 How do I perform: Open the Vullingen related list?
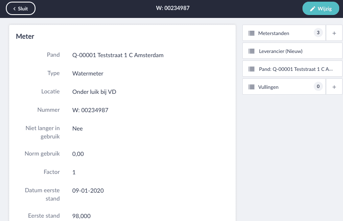coord(284,87)
